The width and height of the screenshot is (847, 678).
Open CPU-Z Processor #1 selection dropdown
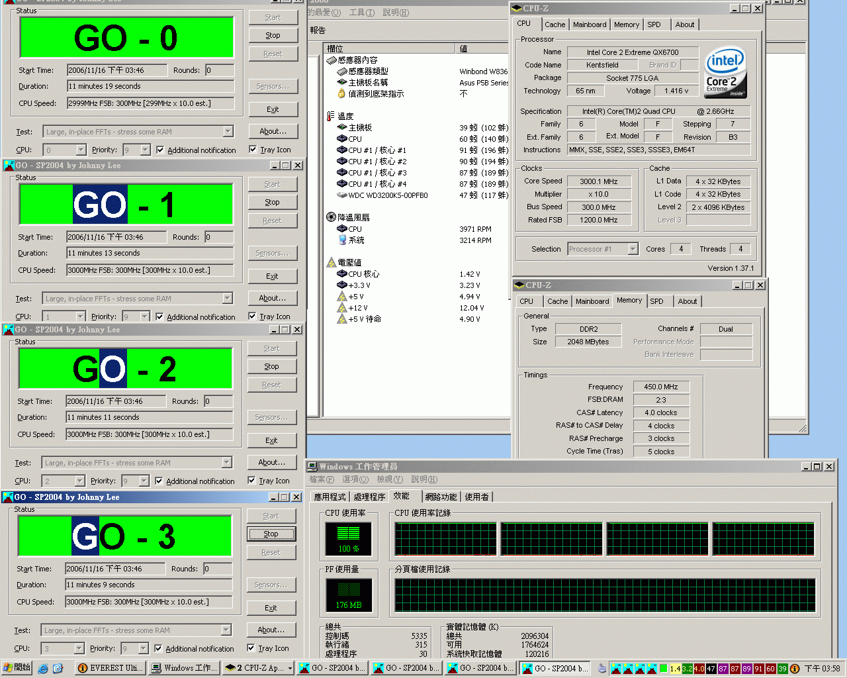point(633,249)
